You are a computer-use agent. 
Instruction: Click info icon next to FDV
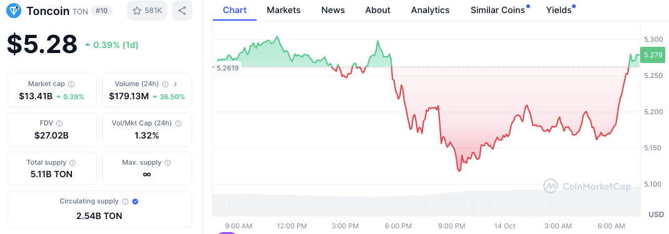(x=59, y=124)
